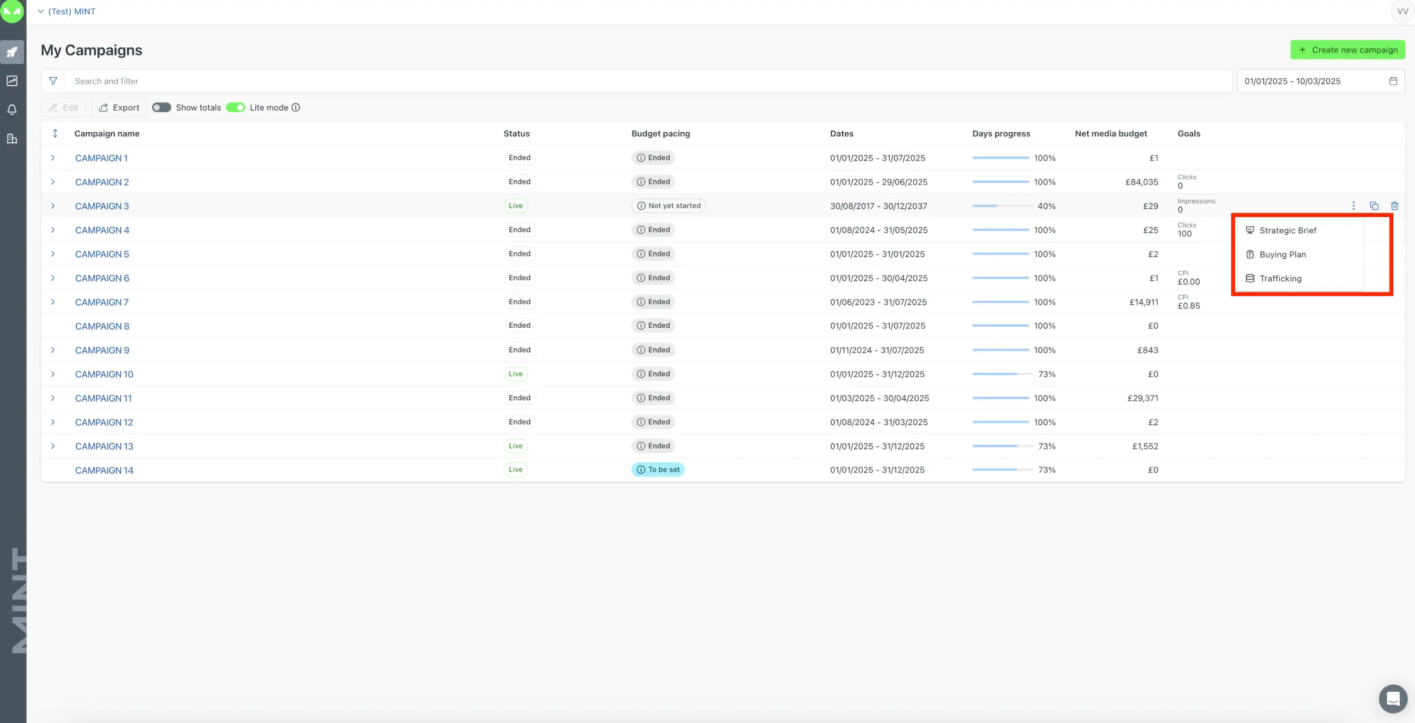Open the organization building sidebar icon
The image size is (1415, 723).
(x=12, y=139)
